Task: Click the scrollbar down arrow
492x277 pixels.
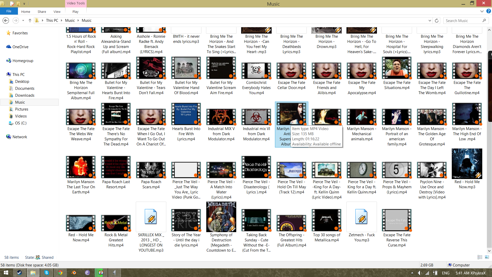Action: 489,251
